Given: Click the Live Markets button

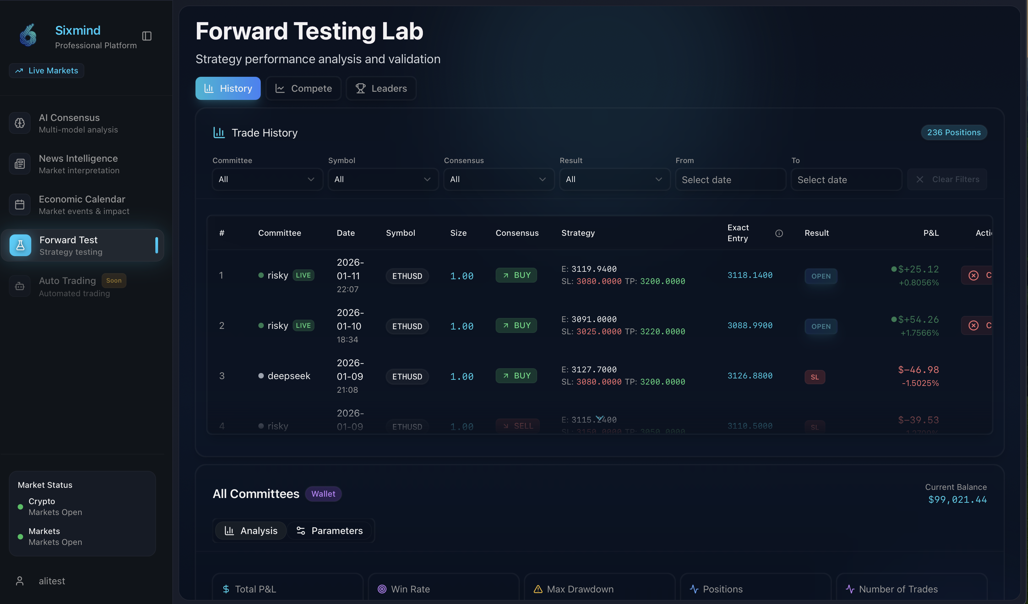Looking at the screenshot, I should (x=47, y=71).
